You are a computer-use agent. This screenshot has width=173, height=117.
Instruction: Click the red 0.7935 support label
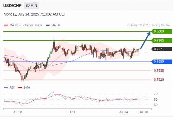click(x=159, y=71)
